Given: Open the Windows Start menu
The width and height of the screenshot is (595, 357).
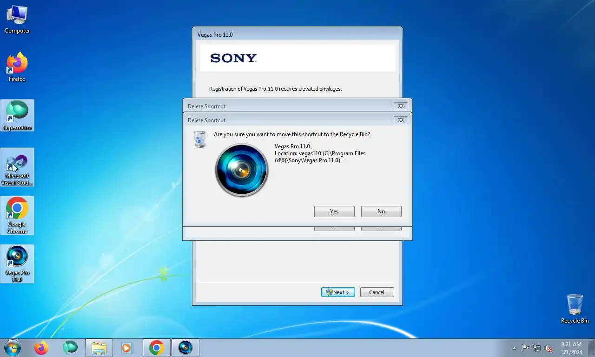Looking at the screenshot, I should coord(12,348).
